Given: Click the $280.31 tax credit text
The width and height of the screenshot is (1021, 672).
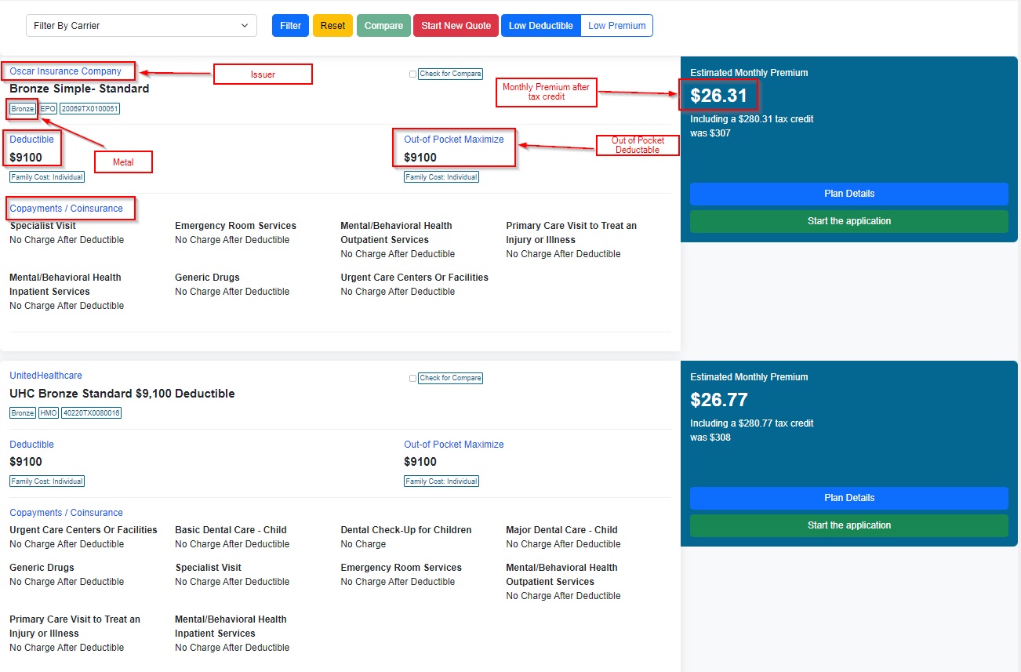Looking at the screenshot, I should tap(752, 119).
